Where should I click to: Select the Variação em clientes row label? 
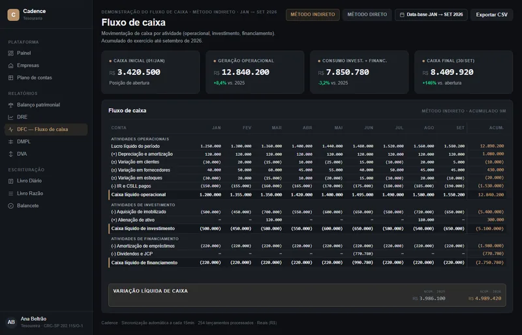click(135, 162)
